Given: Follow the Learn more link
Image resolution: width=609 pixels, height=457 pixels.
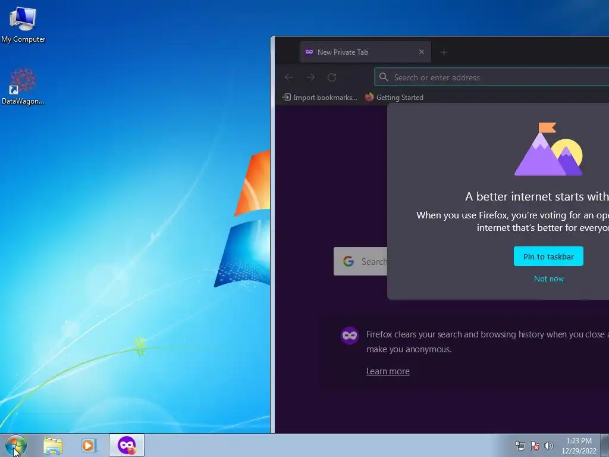Looking at the screenshot, I should point(388,371).
